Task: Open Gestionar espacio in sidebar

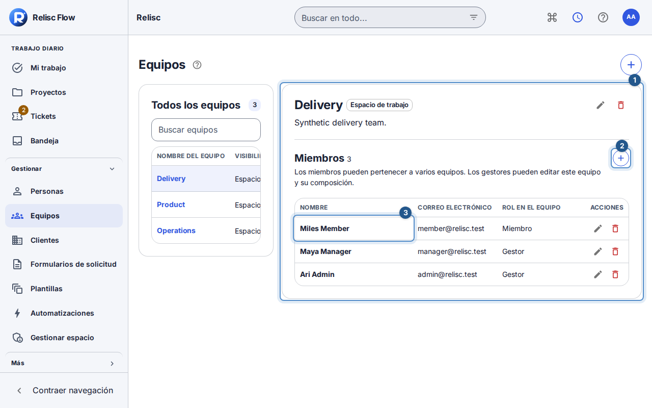Action: coord(64,338)
